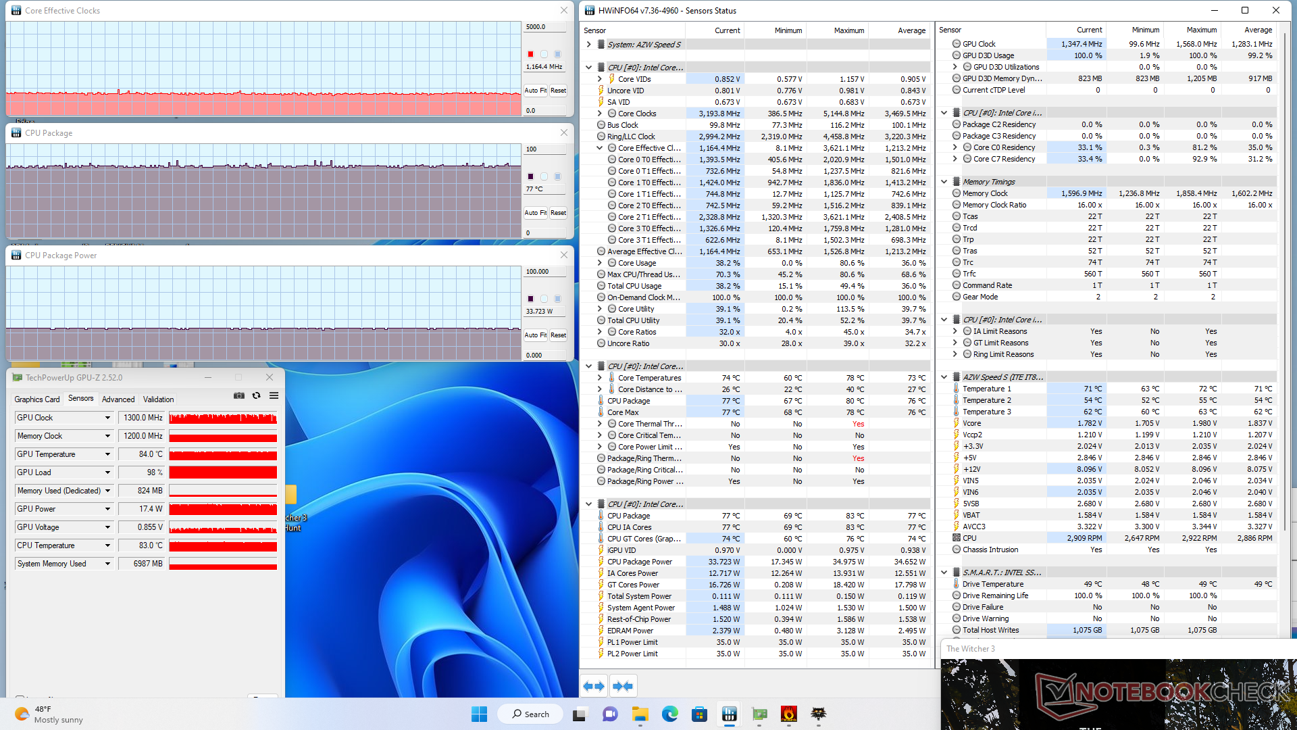Pick red line color in Core Effective Clocks

click(x=531, y=54)
